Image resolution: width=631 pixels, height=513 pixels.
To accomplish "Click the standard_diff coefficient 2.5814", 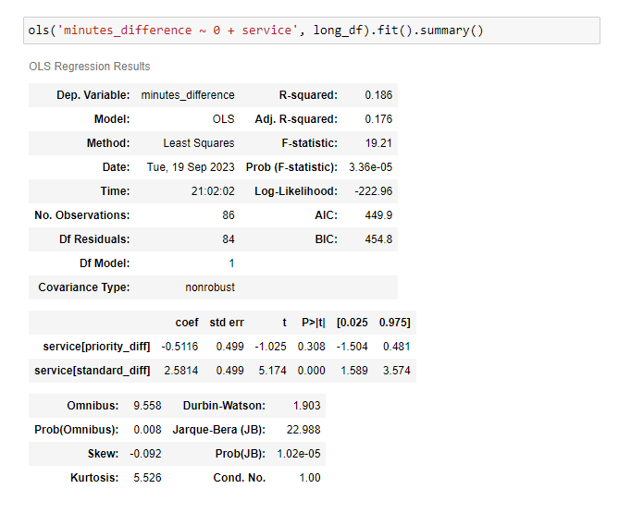I will point(180,371).
